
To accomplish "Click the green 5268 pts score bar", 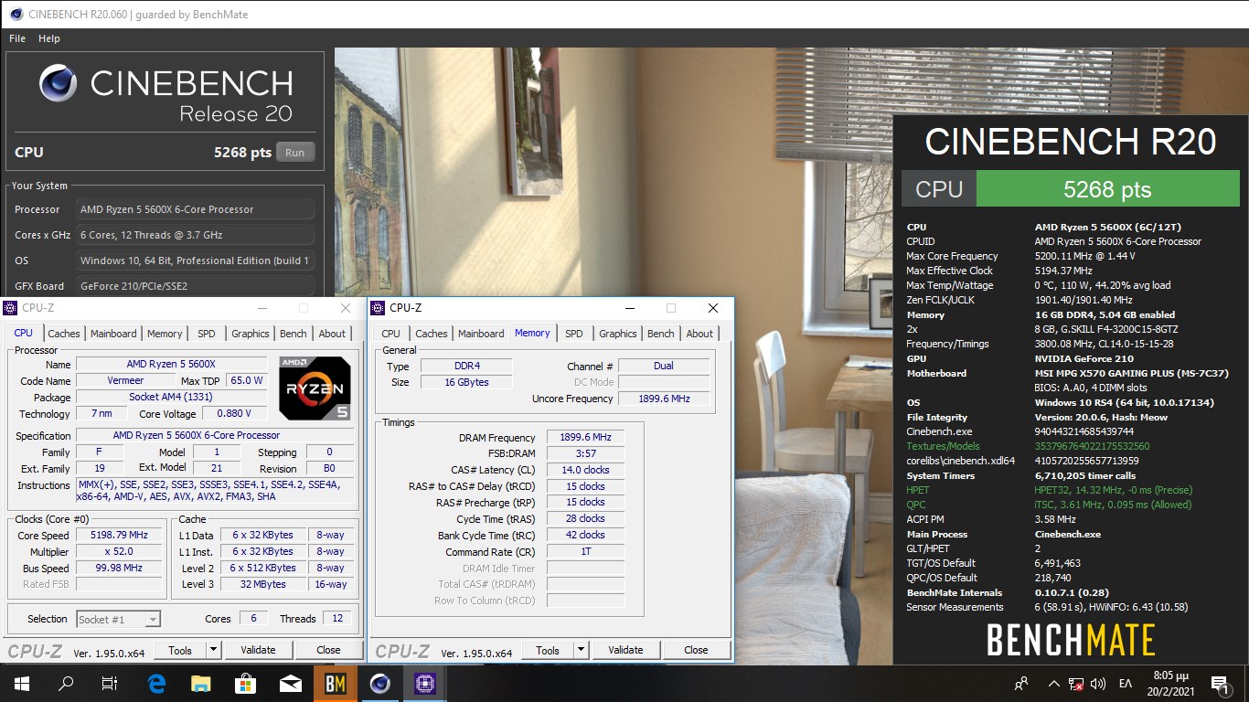I will [x=1107, y=189].
